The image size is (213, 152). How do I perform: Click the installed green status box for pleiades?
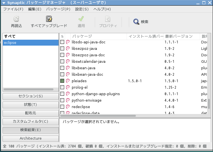(x=62, y=81)
